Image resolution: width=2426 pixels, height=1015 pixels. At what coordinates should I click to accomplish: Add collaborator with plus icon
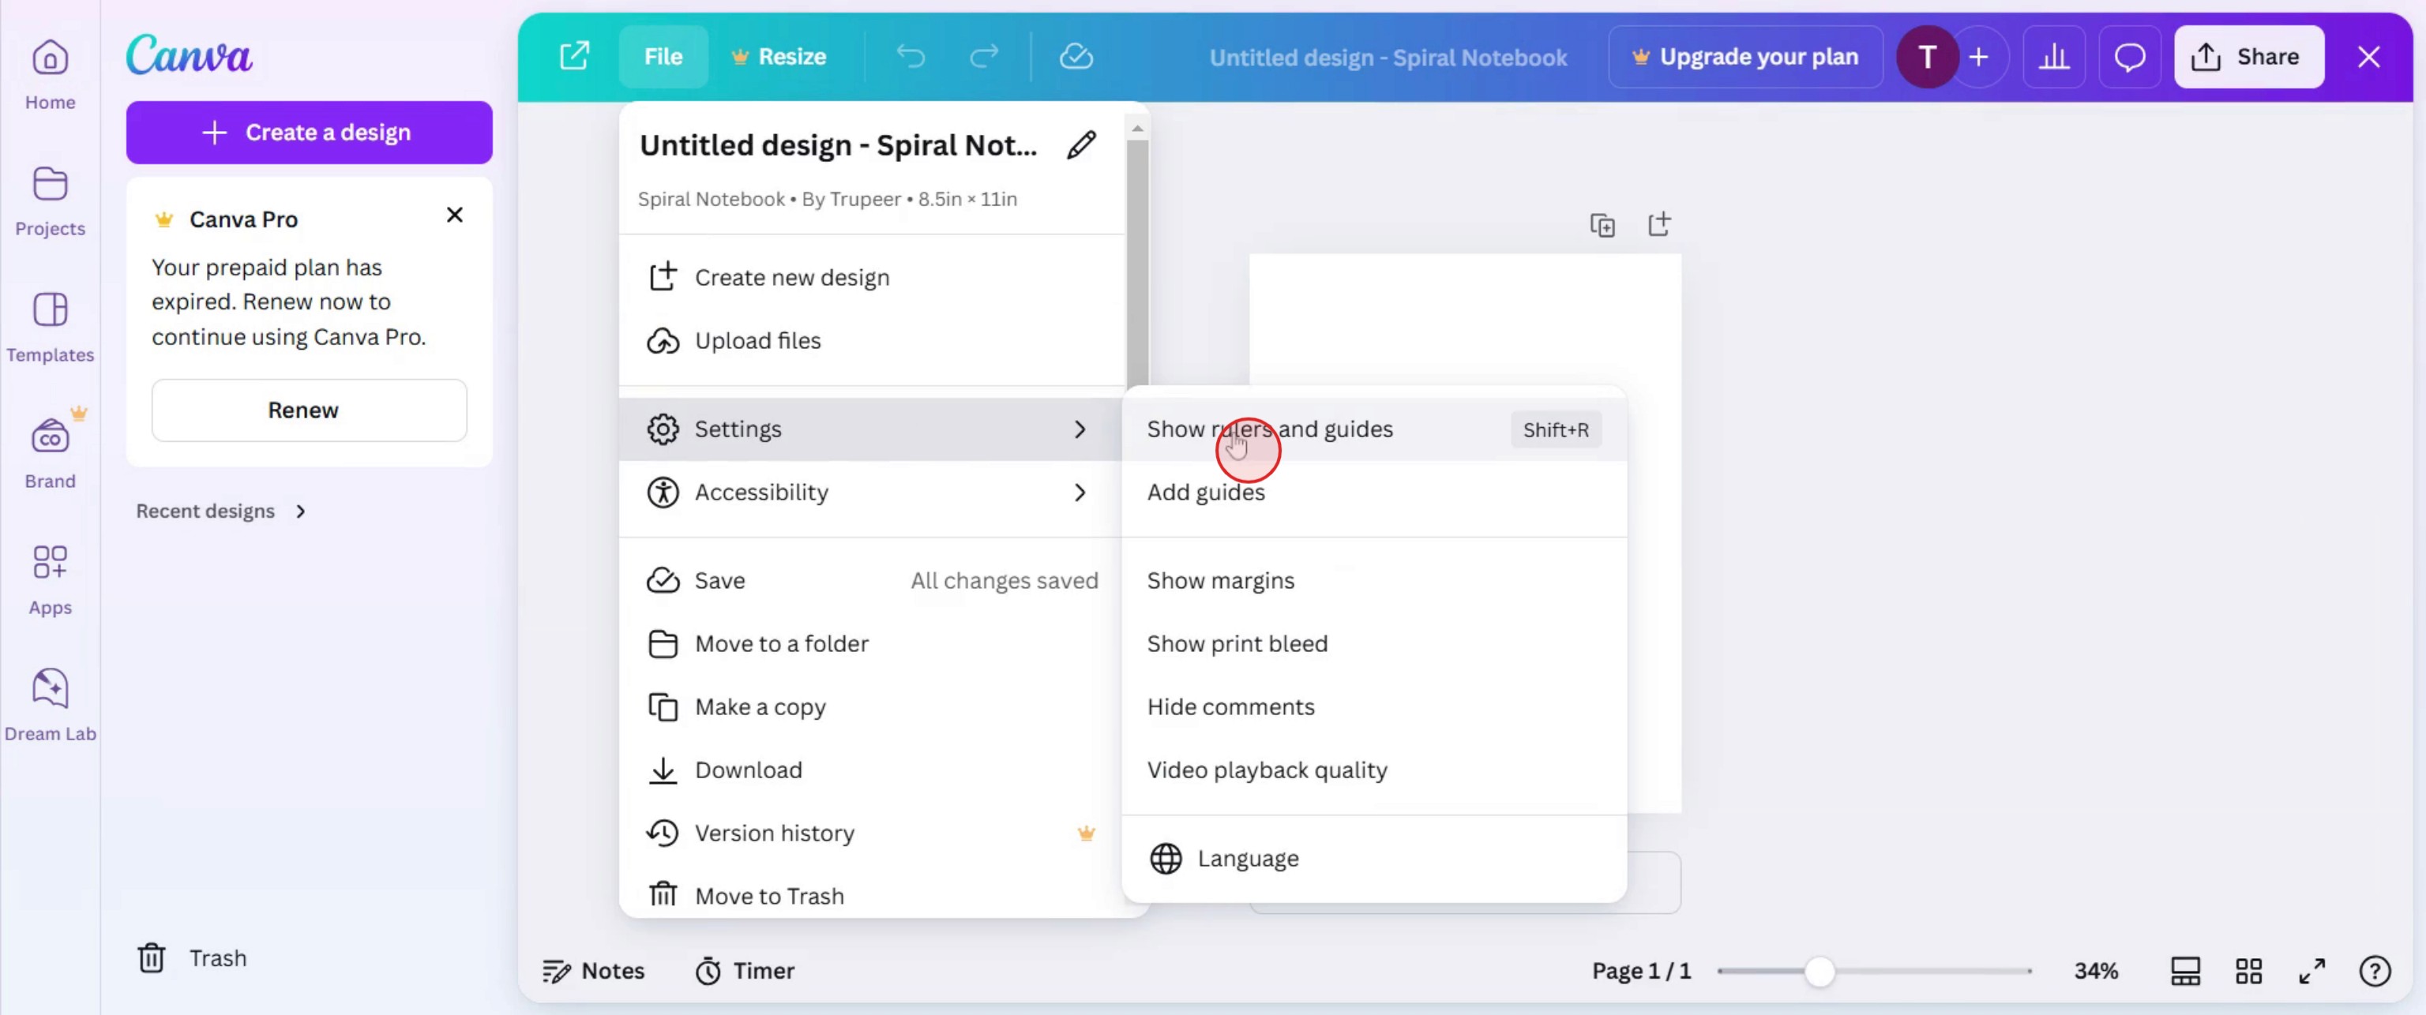tap(1979, 57)
